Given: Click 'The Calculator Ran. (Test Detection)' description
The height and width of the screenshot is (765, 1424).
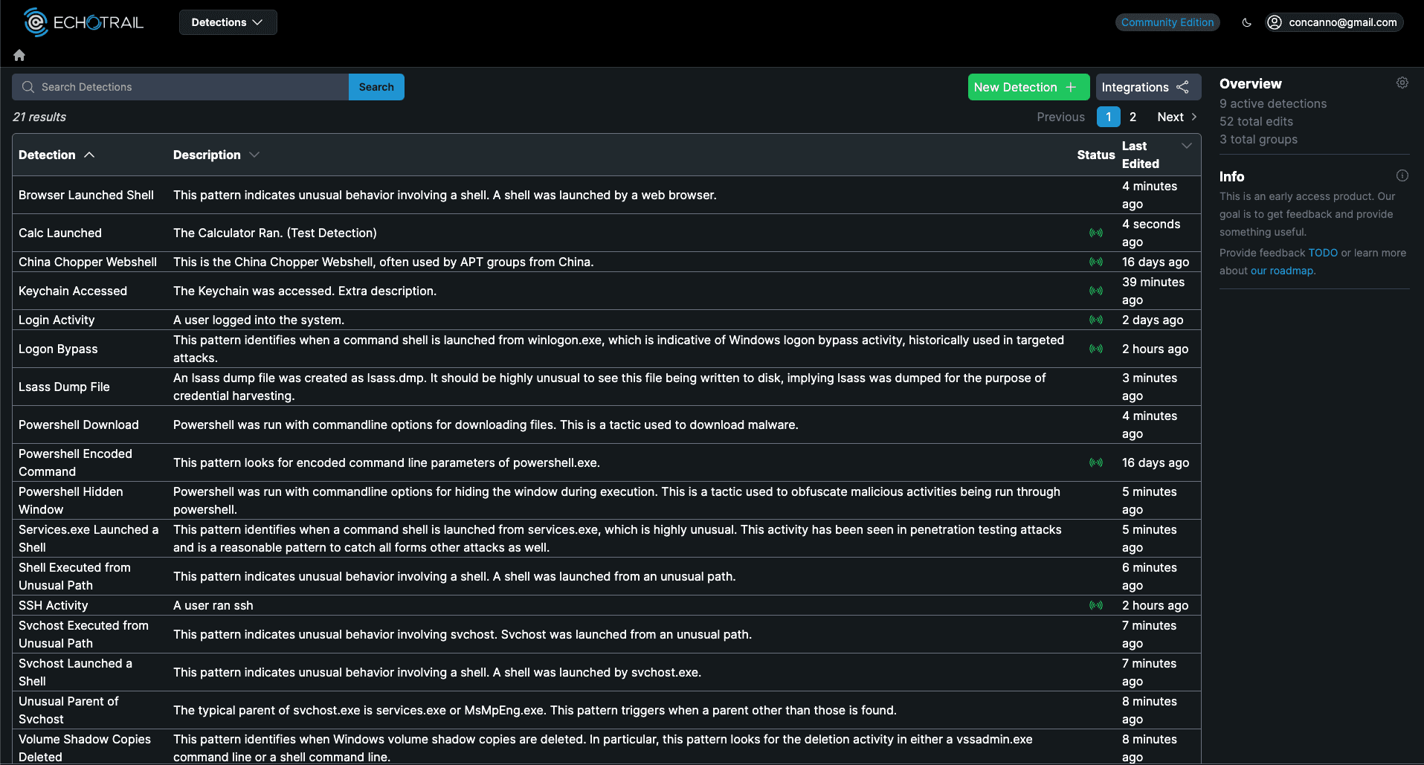Looking at the screenshot, I should click(275, 233).
